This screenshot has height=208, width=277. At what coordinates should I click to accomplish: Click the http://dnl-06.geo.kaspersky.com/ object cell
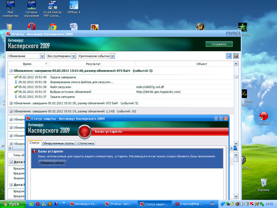158,92
